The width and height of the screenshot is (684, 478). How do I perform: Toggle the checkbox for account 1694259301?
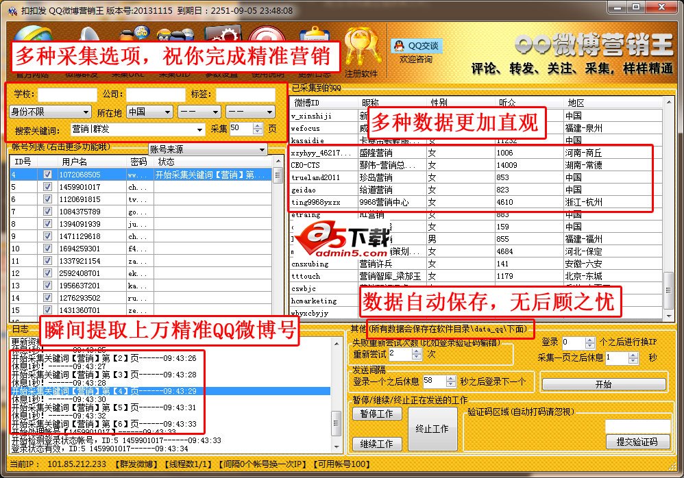pos(47,249)
